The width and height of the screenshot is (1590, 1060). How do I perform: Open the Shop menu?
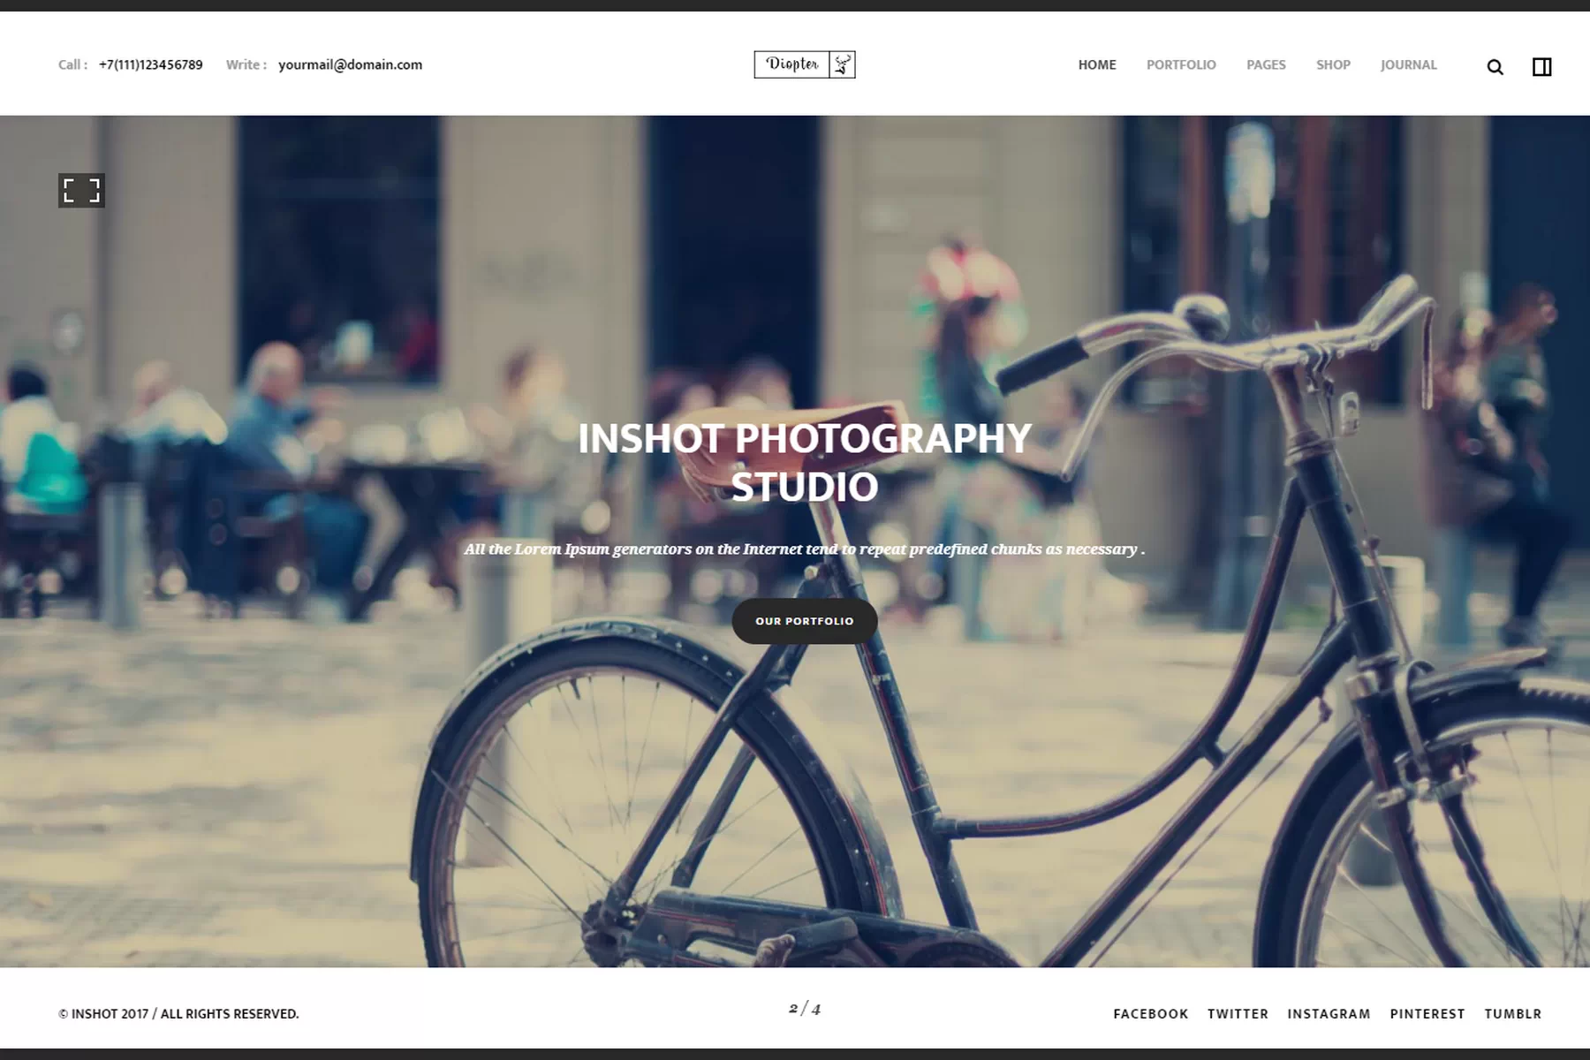tap(1332, 65)
